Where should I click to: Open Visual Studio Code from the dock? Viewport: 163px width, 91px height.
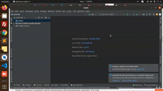coord(4,66)
